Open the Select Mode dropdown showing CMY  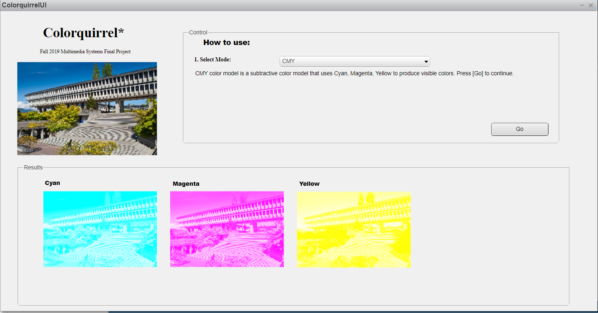coord(354,61)
